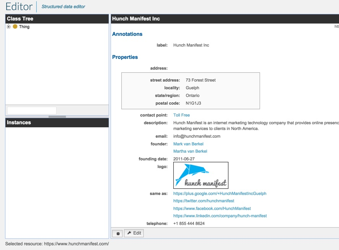Click the yellow Thing class circle icon
This screenshot has width=339, height=250.
[x=15, y=27]
